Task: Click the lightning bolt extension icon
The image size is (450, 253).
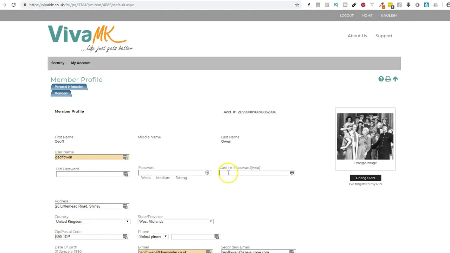Action: pos(309,5)
